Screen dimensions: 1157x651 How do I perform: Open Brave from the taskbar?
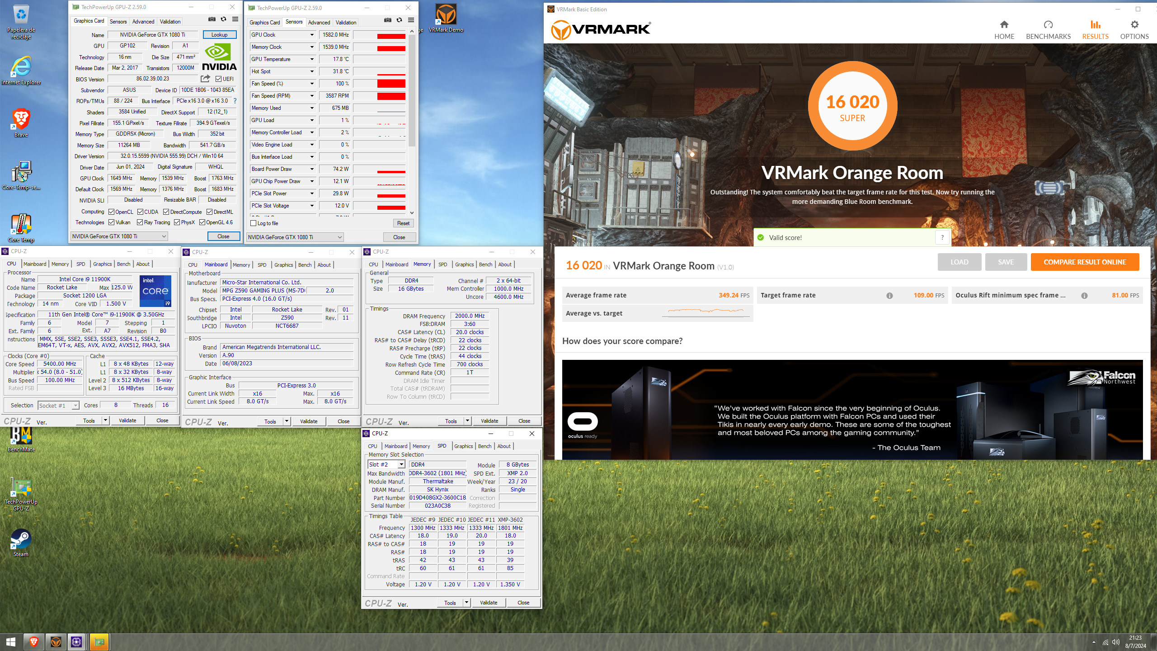tap(33, 642)
